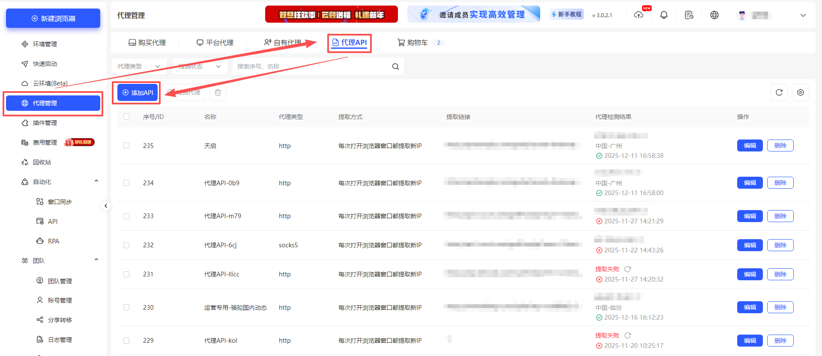
Task: Open 环境管理 in the sidebar
Action: (x=45, y=44)
